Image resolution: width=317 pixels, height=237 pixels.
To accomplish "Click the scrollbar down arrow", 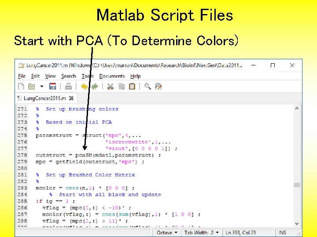I will (x=297, y=223).
